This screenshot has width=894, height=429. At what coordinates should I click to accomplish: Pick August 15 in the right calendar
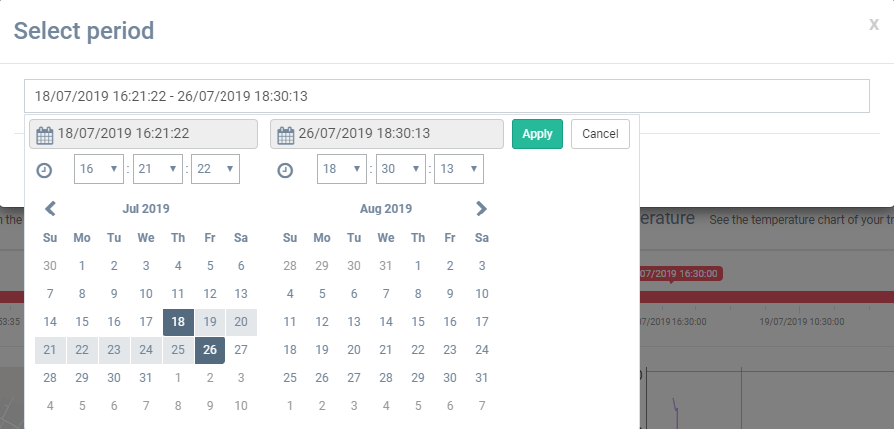click(x=418, y=322)
